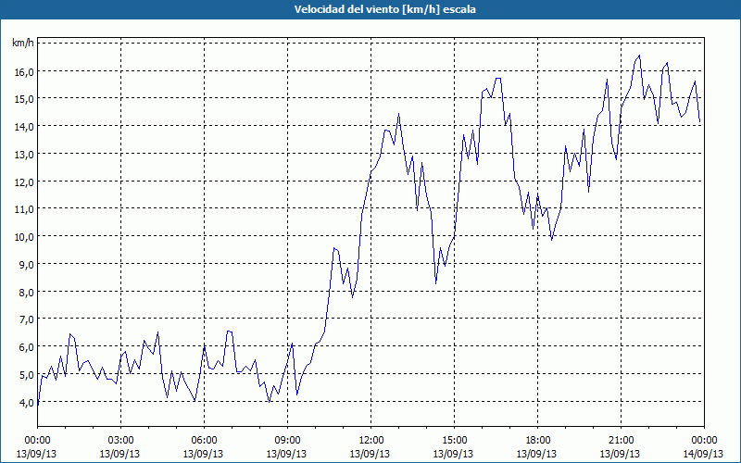Viewport: 741px width, 463px height.
Task: Click the 13/09/13 date under 00:00
Action: (36, 454)
